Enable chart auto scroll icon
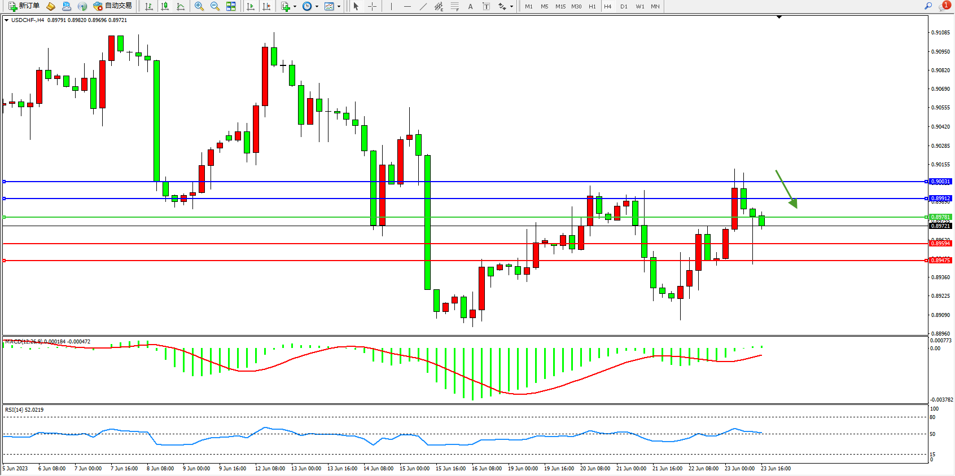This screenshot has height=476, width=955. (251, 6)
